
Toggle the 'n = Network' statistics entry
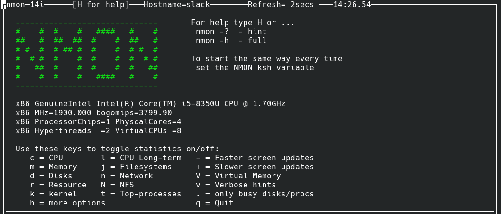127,176
